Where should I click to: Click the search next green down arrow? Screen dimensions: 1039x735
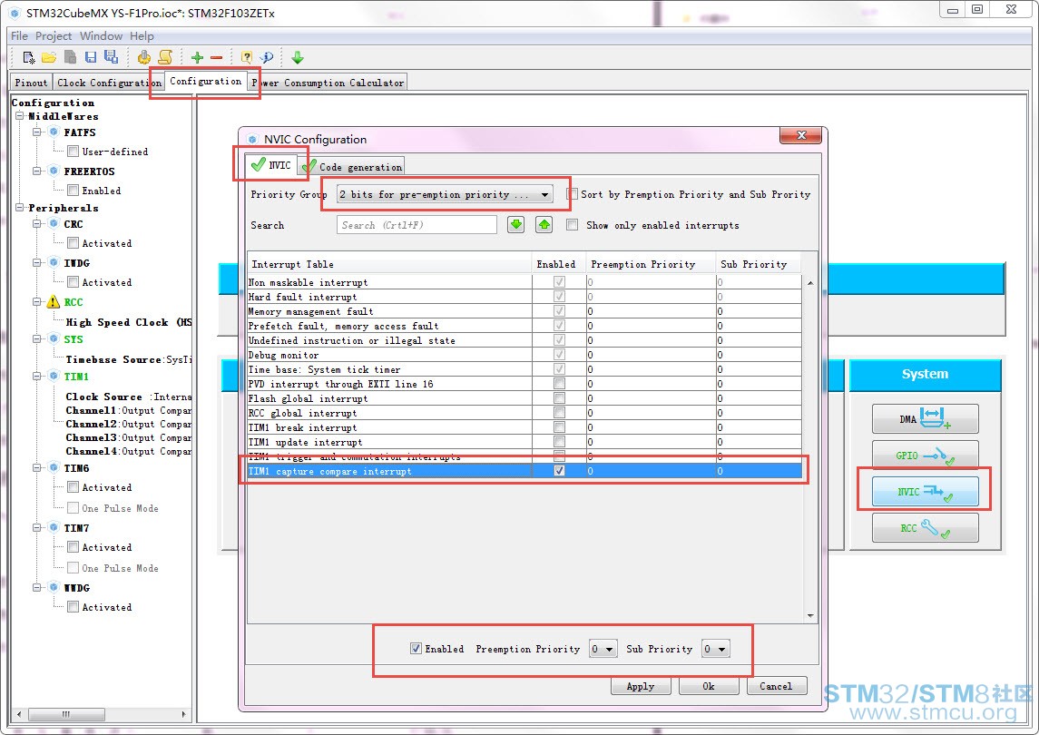tap(515, 225)
